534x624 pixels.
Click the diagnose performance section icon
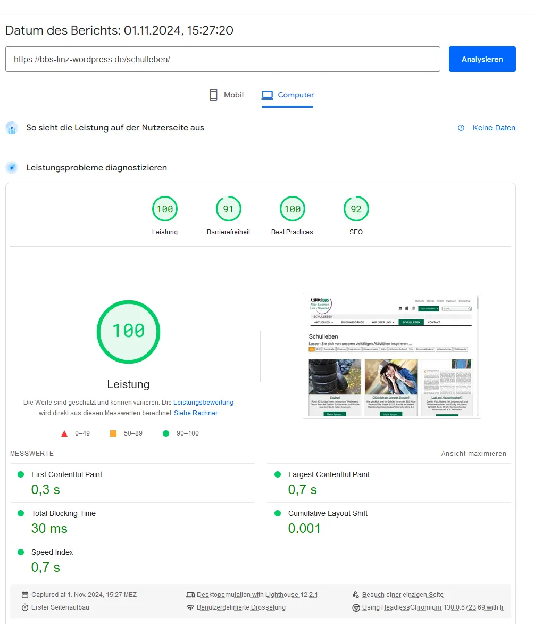12,168
